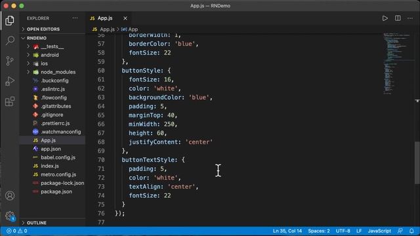
Task: Expand the Outline section
Action: pos(52,223)
